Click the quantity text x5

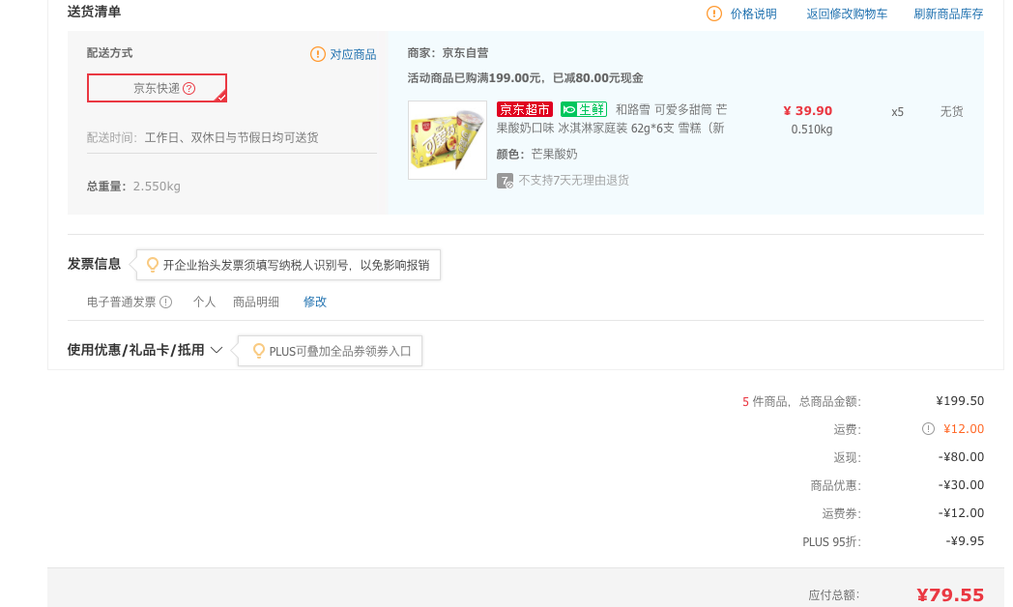click(x=897, y=112)
